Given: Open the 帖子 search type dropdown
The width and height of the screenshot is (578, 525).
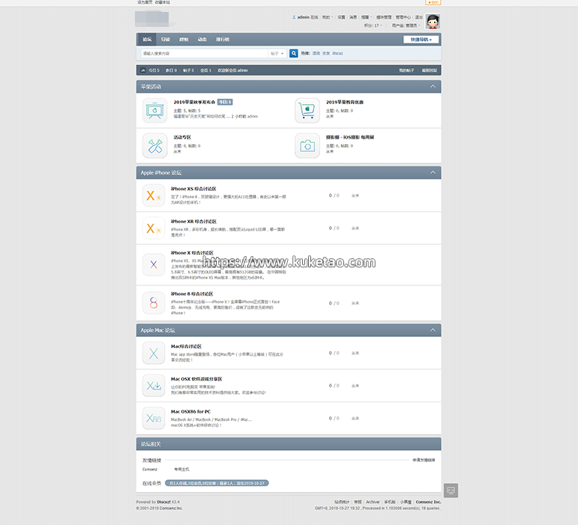Looking at the screenshot, I should [277, 53].
